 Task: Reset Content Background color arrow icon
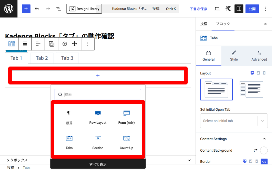click(x=255, y=151)
